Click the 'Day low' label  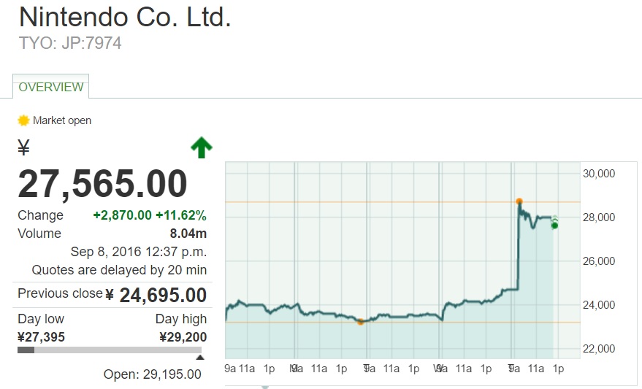click(41, 319)
